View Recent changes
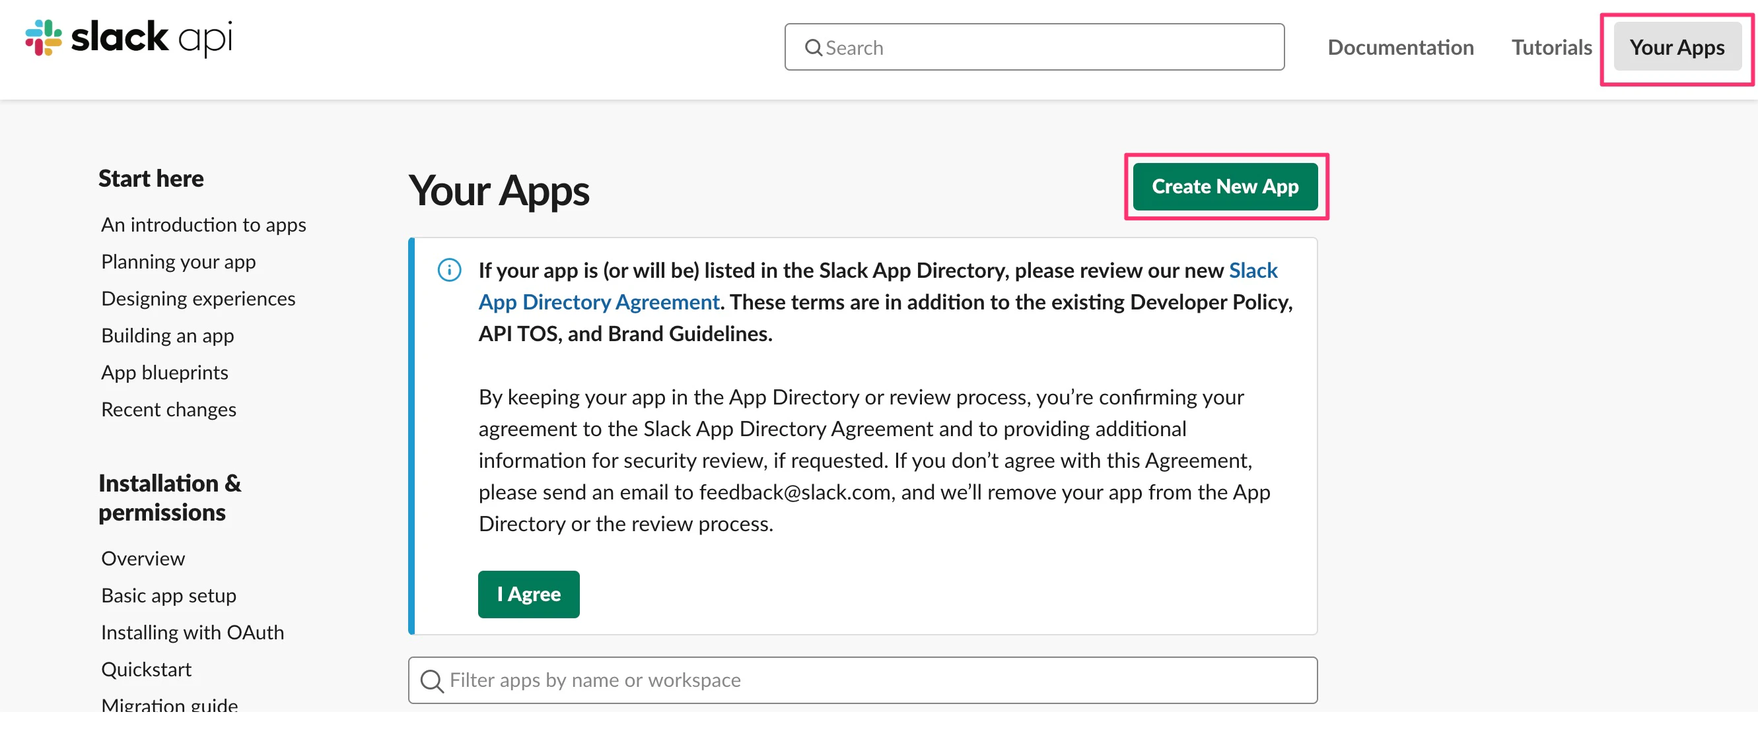The image size is (1758, 739). point(168,408)
